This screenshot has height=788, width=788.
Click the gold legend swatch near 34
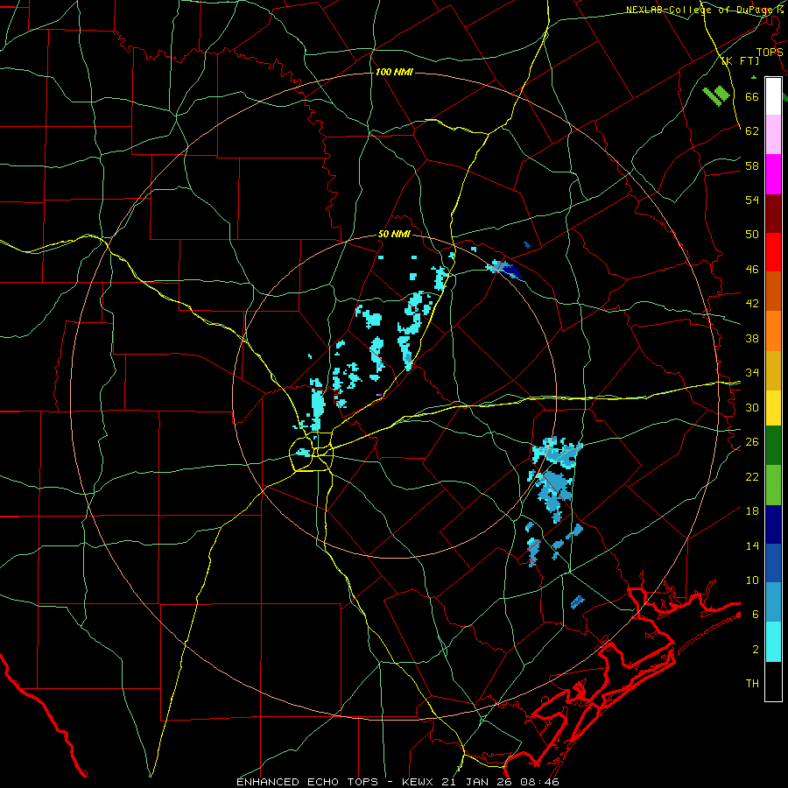pos(773,370)
